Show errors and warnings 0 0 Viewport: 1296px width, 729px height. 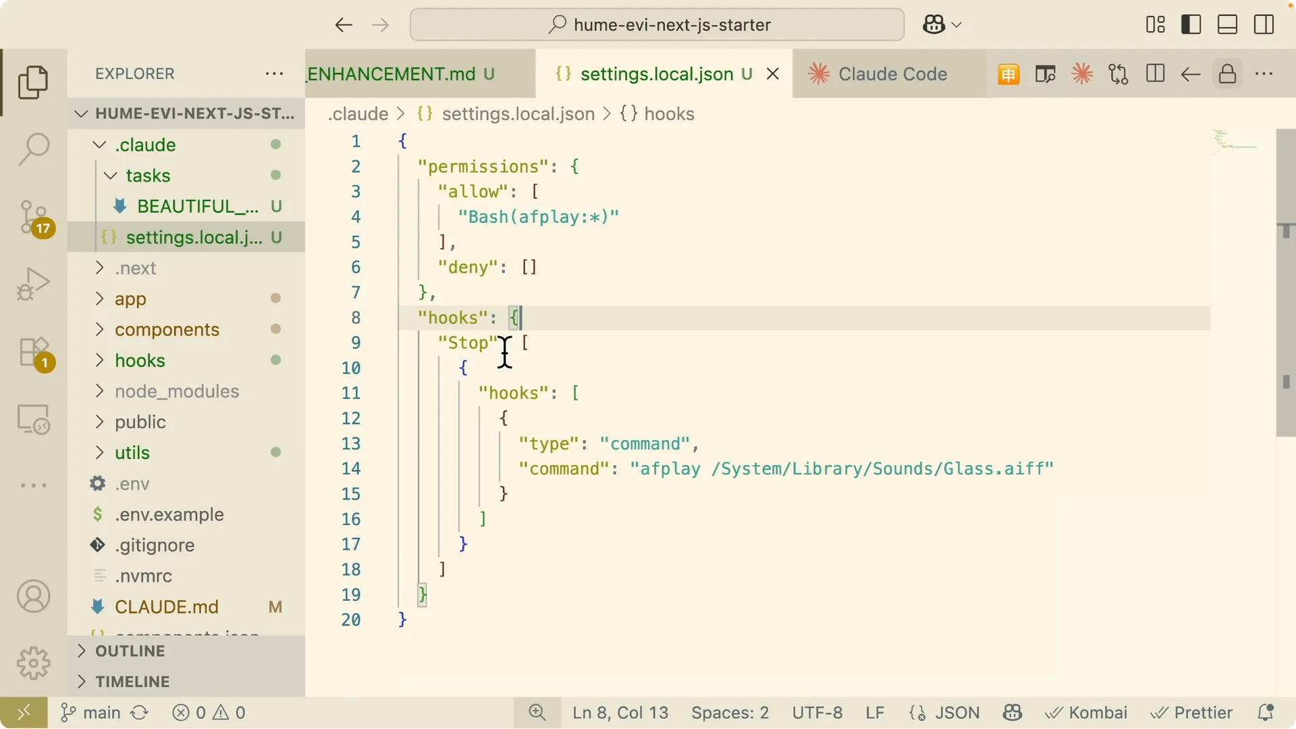click(x=209, y=713)
